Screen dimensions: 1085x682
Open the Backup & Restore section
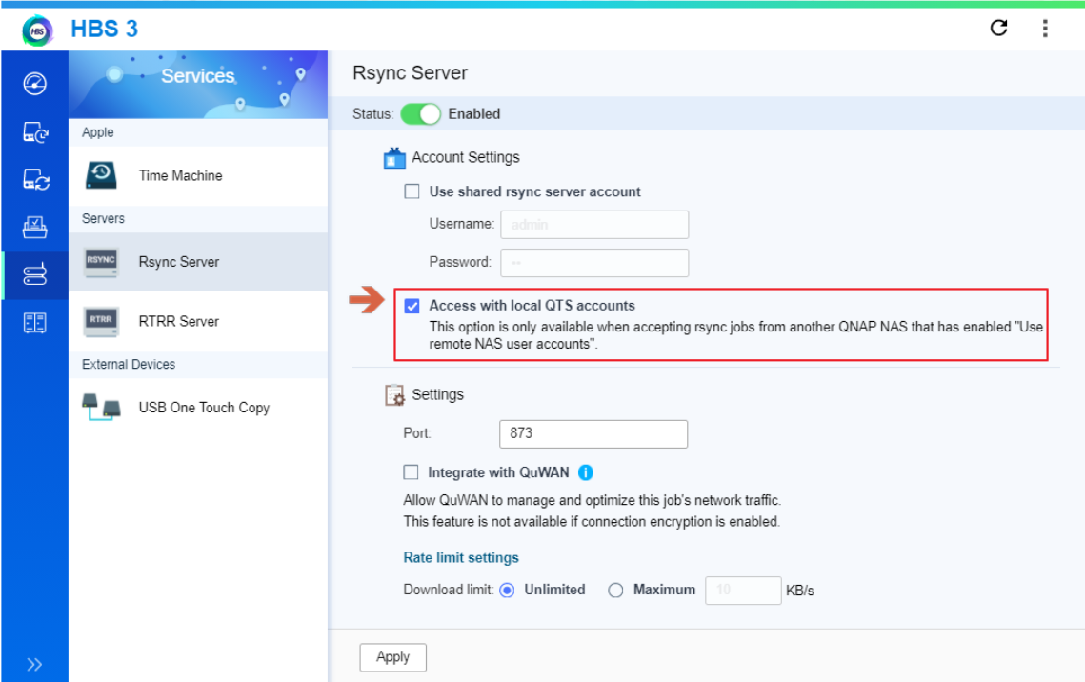coord(35,131)
